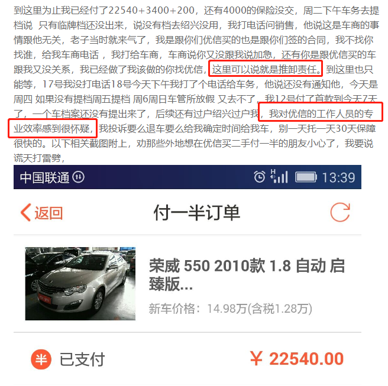The image size is (388, 386).
Task: Click the 已支付 status label
Action: tap(82, 359)
